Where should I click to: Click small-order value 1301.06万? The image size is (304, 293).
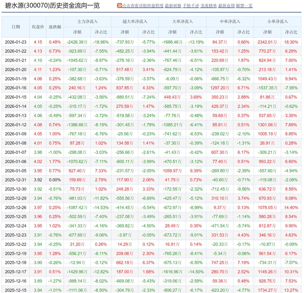267,125
